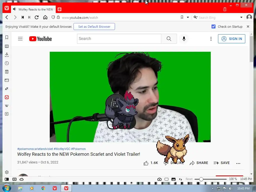The height and width of the screenshot is (192, 256).
Task: Search with your voice microphone
Action: (184, 39)
